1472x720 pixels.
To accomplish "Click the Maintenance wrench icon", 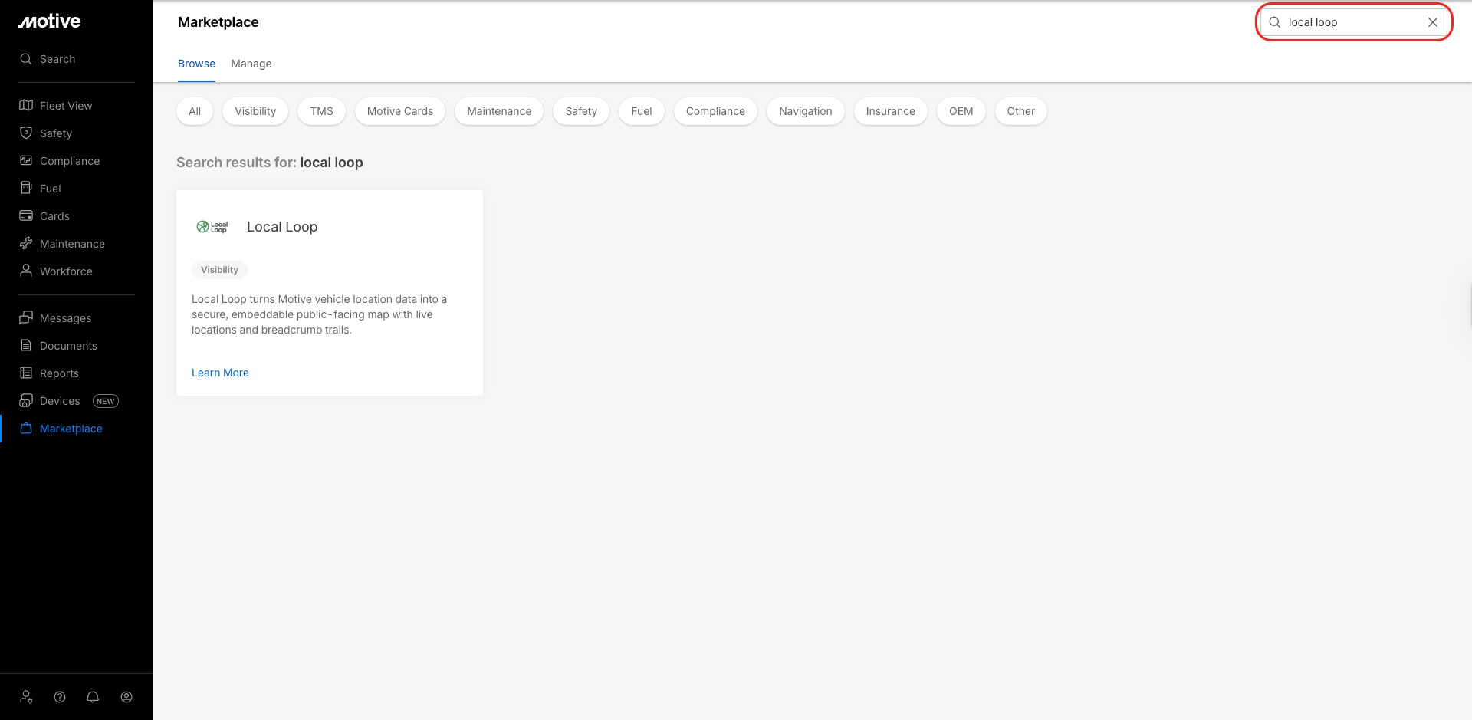I will click(26, 243).
